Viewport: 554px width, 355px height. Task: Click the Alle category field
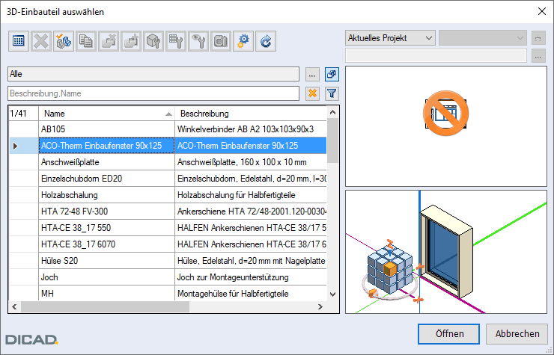[x=153, y=74]
